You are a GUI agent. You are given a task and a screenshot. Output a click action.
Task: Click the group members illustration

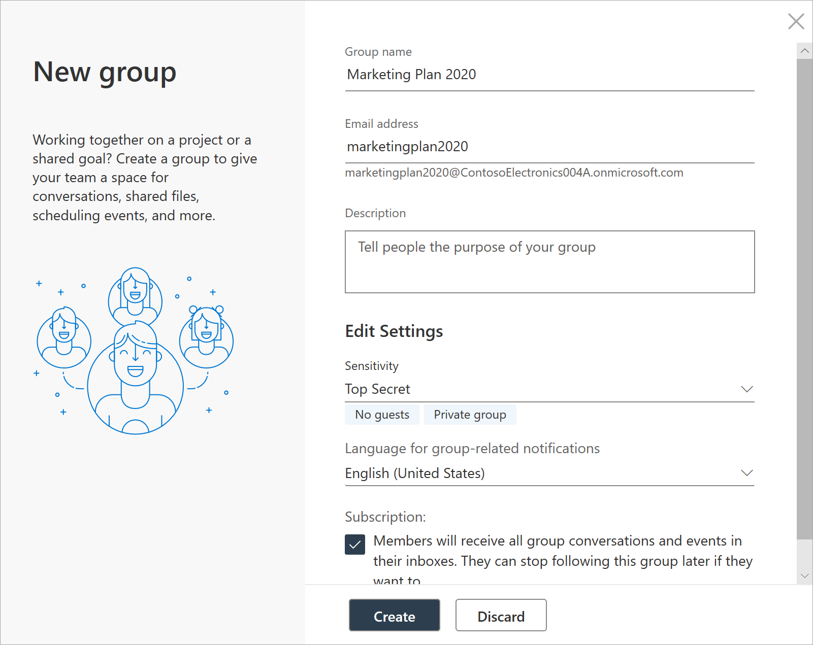[x=135, y=350]
